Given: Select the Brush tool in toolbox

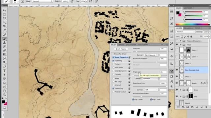Looking at the screenshot, I should click(x=4, y=39).
